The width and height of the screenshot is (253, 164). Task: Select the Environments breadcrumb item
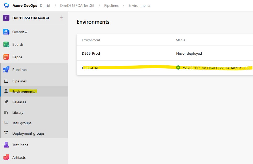(139, 5)
